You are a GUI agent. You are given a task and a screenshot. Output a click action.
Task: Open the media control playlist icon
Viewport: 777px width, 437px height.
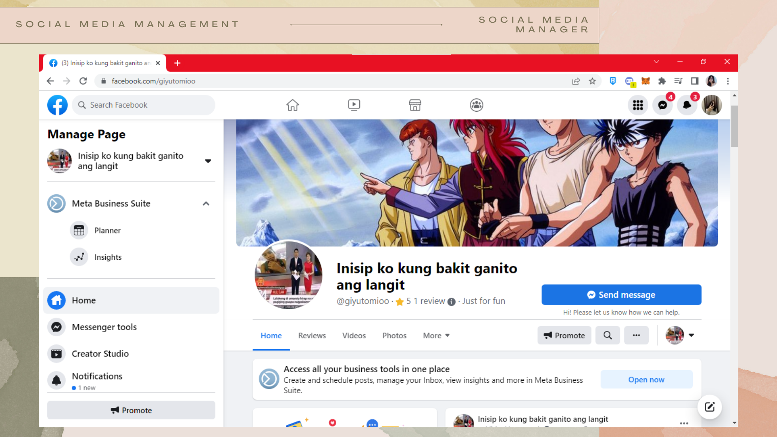(678, 81)
